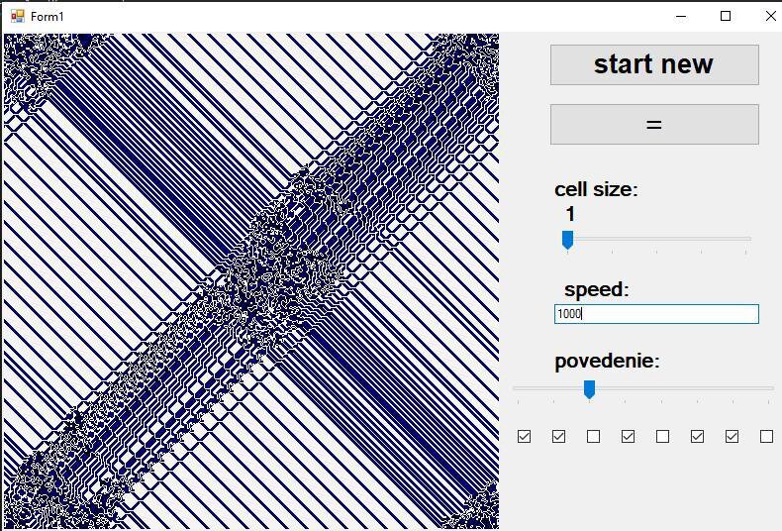
Task: Uncheck the seventh checkbox in the row
Action: coord(732,437)
